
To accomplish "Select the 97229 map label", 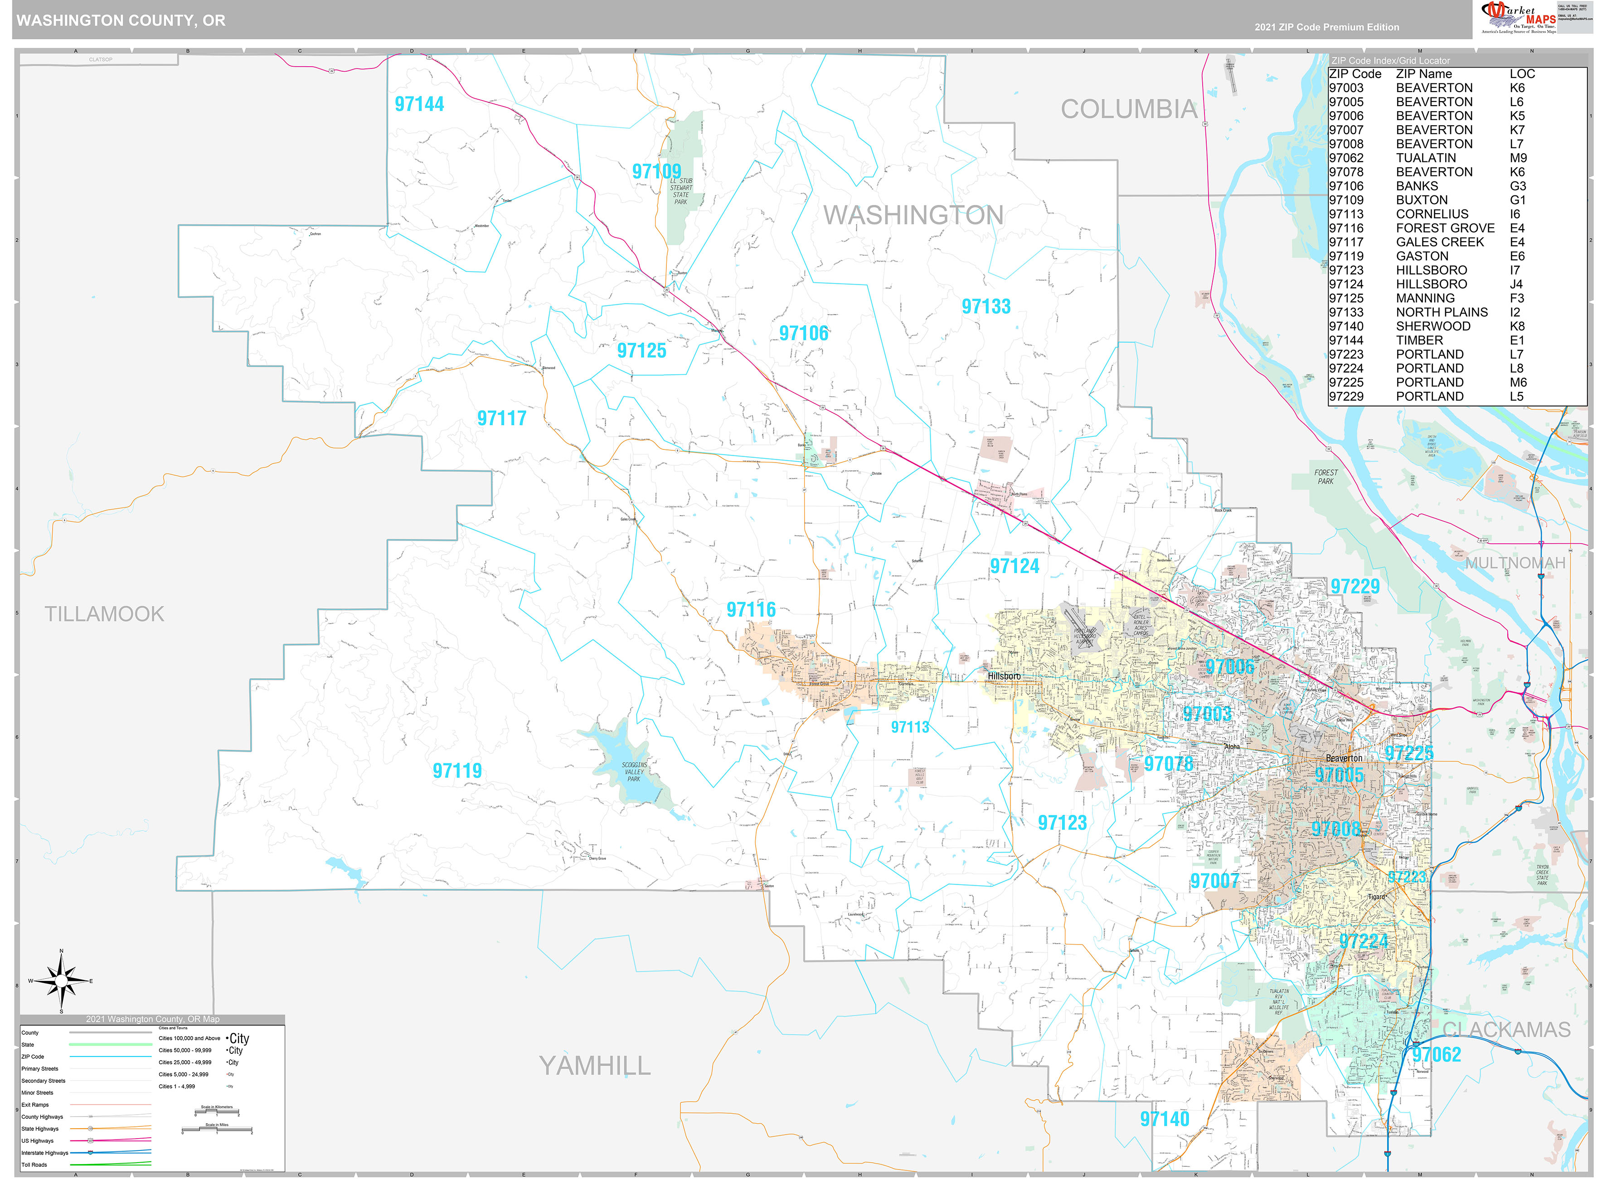I will (x=1355, y=587).
